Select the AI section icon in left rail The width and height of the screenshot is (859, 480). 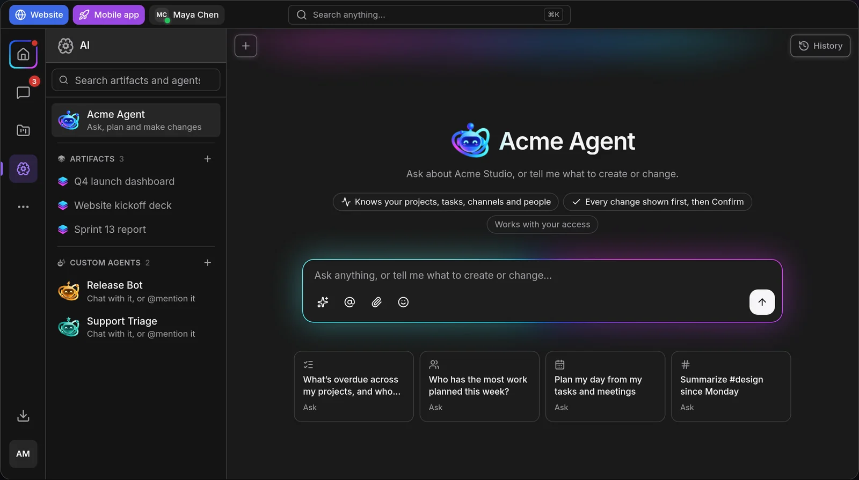click(x=23, y=169)
